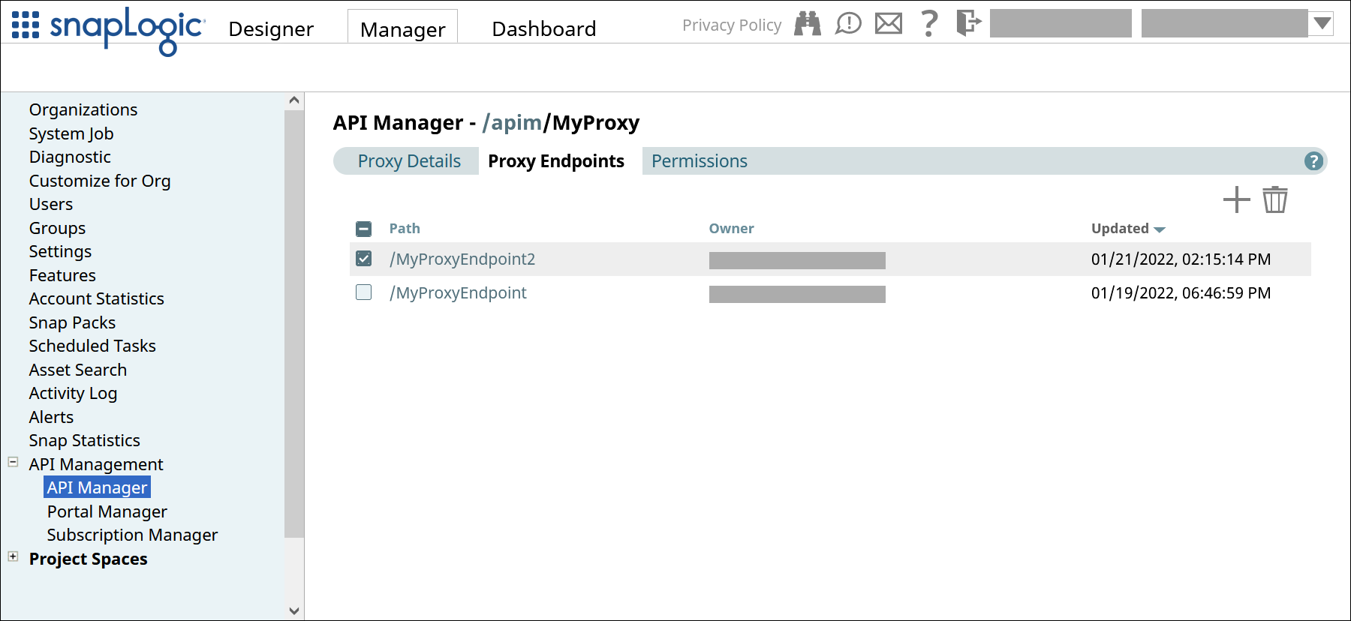This screenshot has height=621, width=1351.
Task: Switch to the Dashboard tab
Action: (x=543, y=28)
